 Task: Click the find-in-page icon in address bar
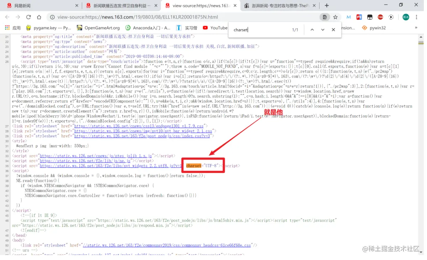coord(325,17)
